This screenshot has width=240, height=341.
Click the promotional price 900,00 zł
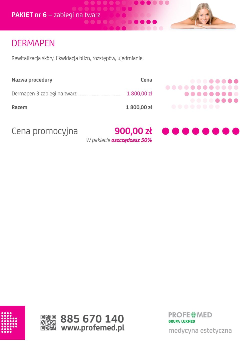point(133,131)
